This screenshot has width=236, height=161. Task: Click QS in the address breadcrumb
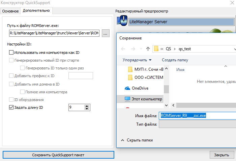click(169, 49)
